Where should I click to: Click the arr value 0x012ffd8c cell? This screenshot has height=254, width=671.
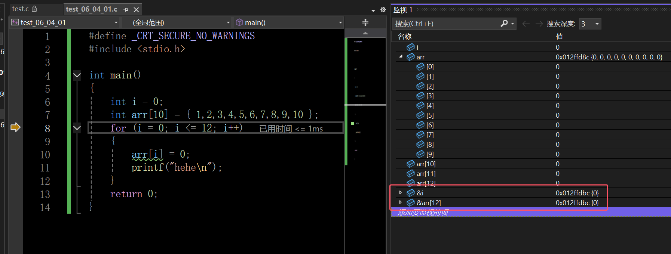[x=609, y=57]
